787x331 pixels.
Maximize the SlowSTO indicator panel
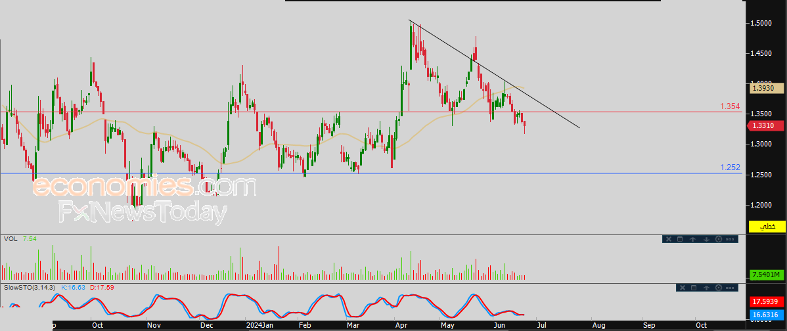[x=694, y=288]
